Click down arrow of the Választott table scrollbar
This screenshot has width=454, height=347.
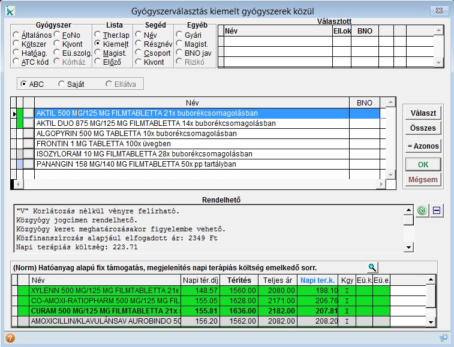(x=438, y=62)
